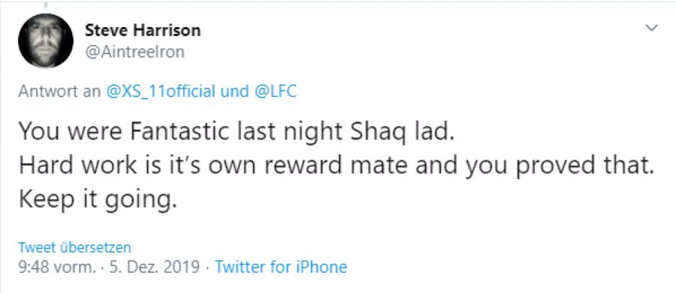
Task: Open Steve Harrison's profile picture
Action: pos(46,40)
